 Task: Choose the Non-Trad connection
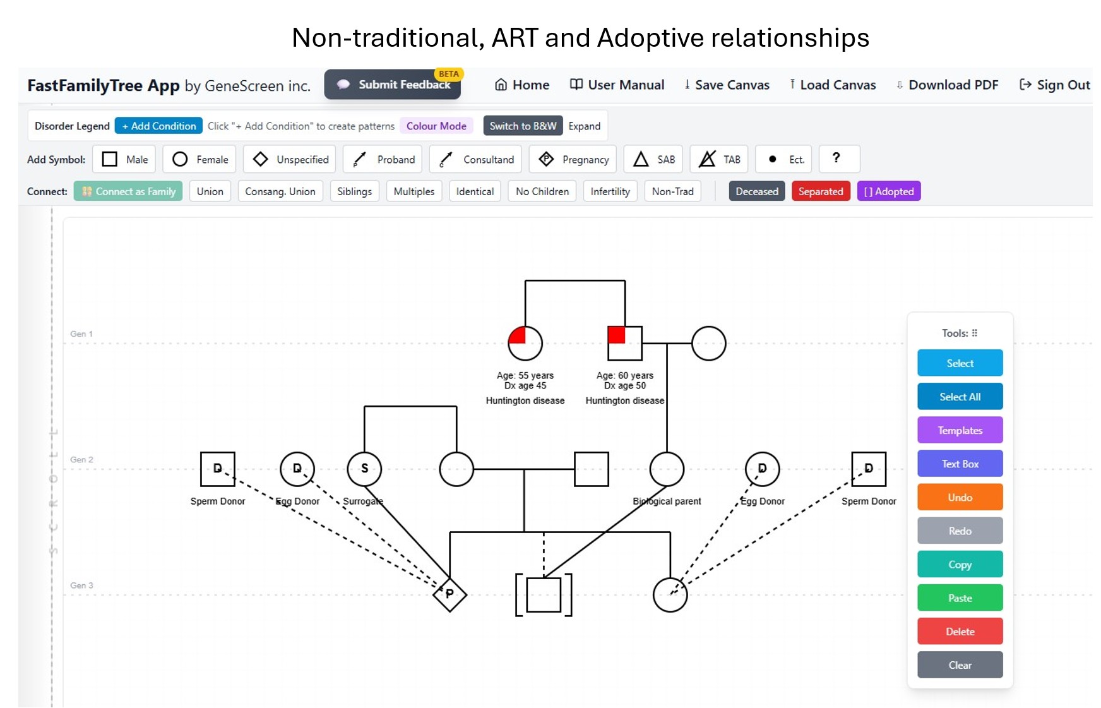click(x=672, y=191)
